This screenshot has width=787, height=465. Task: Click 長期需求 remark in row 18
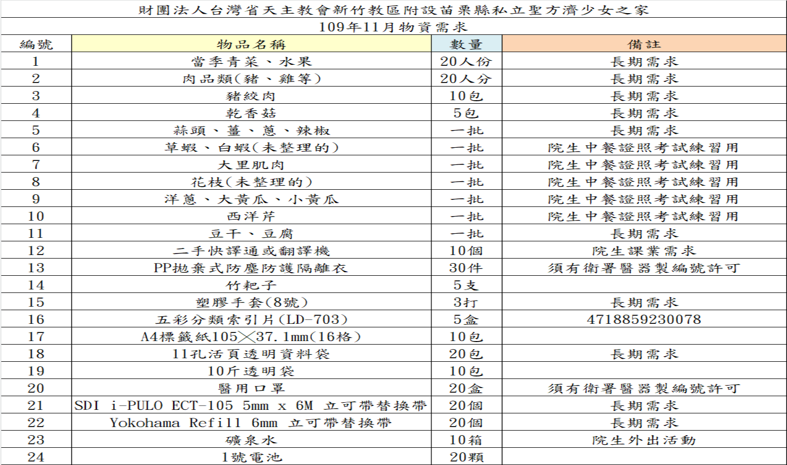tap(644, 354)
